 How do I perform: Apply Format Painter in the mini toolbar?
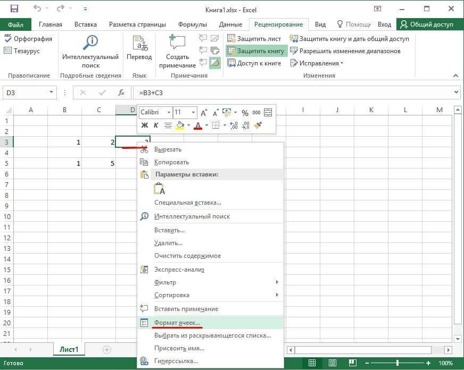259,125
